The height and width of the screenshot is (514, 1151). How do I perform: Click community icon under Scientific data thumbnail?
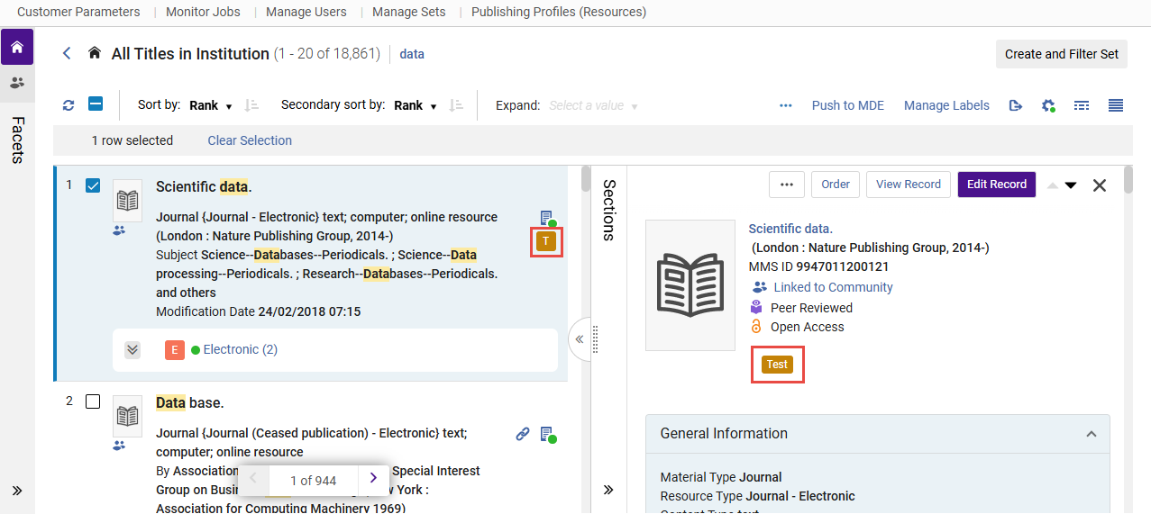click(119, 230)
